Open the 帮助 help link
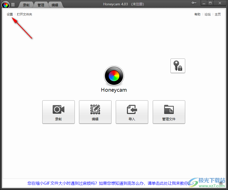Viewport: 228px width, 190px height. 197,14
